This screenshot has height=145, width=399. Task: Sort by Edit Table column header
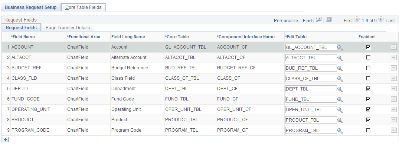click(296, 37)
